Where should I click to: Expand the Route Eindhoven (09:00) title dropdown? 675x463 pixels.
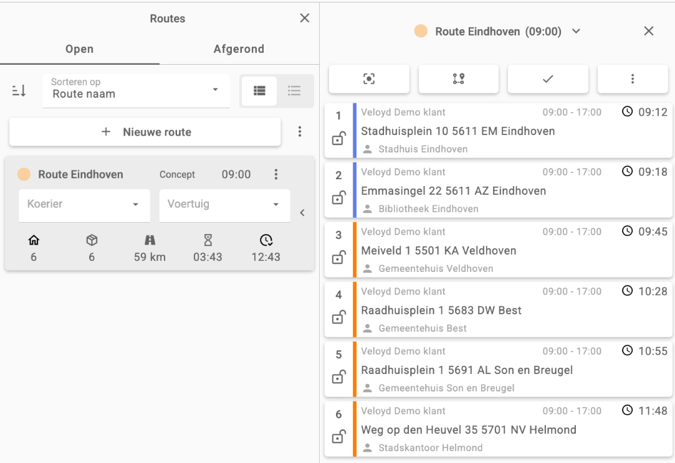click(x=576, y=31)
